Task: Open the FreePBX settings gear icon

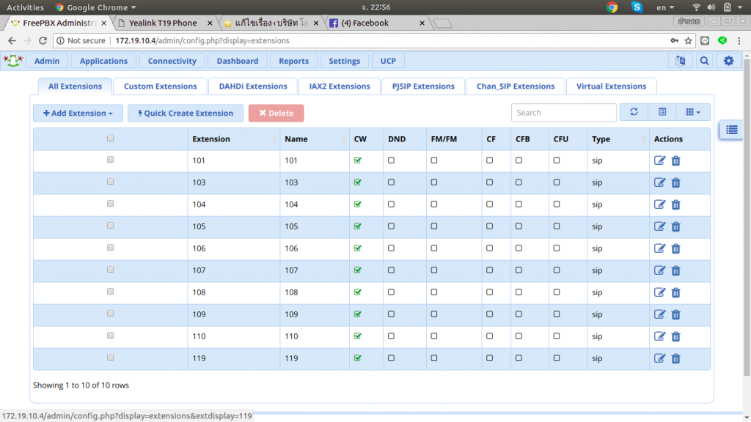Action: 728,61
